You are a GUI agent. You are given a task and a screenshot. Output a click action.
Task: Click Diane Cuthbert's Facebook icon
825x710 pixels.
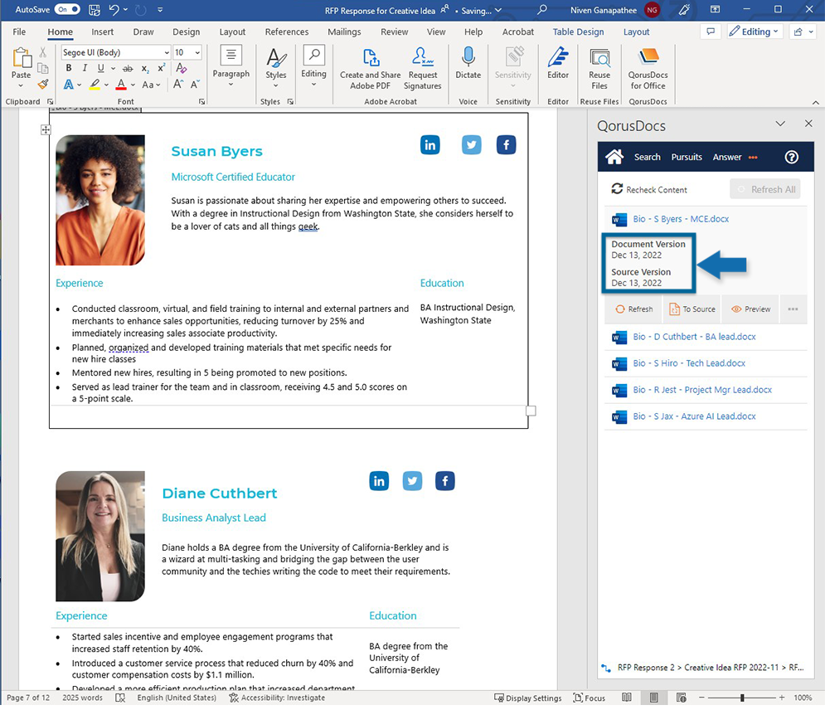point(444,480)
